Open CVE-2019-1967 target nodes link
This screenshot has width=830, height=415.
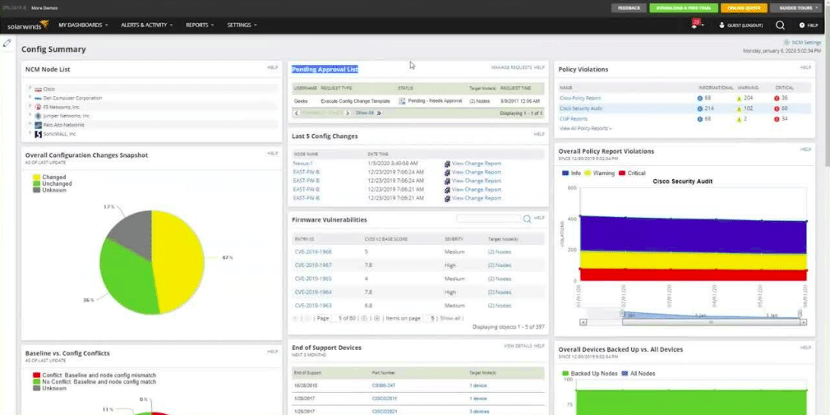pos(499,265)
